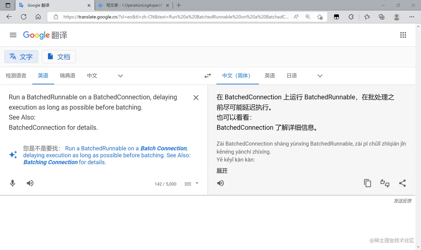Open browser settings and more menu

pos(412,17)
